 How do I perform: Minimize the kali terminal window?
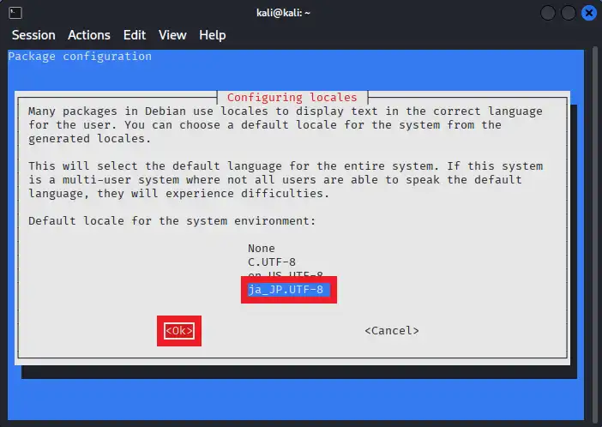pyautogui.click(x=548, y=13)
